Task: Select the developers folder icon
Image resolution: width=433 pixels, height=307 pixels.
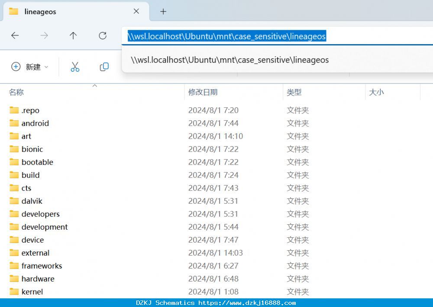Action: click(14, 214)
